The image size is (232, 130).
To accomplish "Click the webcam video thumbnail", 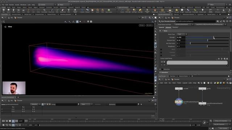I will [14, 88].
